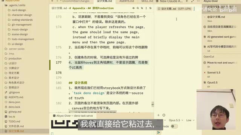Toggle markdown preview eye icon
Viewport: 241px width, 135px height.
133,8
